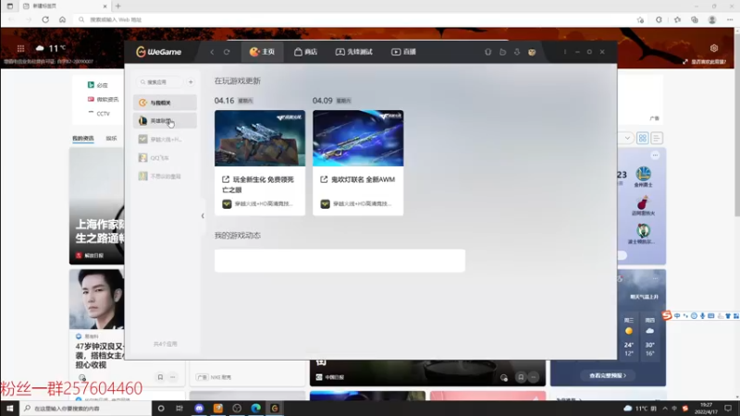This screenshot has width=740, height=416.
Task: Open the CCTV quick link
Action: click(99, 114)
